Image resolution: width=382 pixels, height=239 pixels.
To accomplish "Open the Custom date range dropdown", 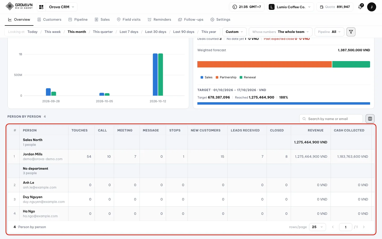I will (234, 32).
